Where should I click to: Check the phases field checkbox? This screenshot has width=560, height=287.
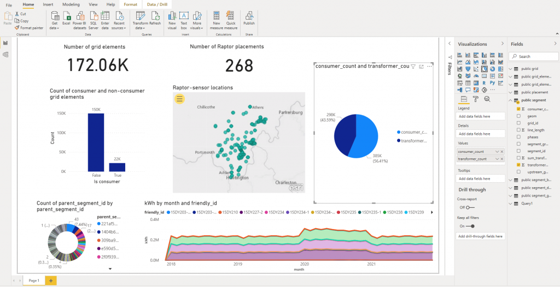click(x=518, y=137)
